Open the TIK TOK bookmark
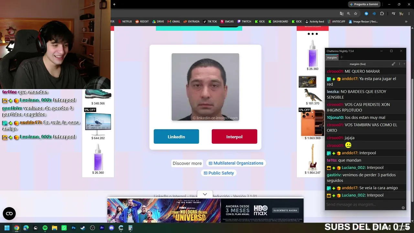Image resolution: width=414 pixels, height=233 pixels. [x=210, y=22]
